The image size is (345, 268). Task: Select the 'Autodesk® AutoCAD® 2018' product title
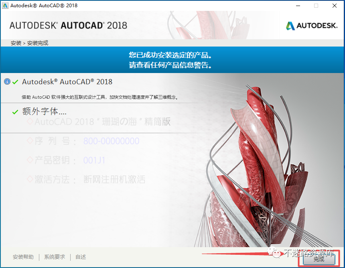pos(67,82)
